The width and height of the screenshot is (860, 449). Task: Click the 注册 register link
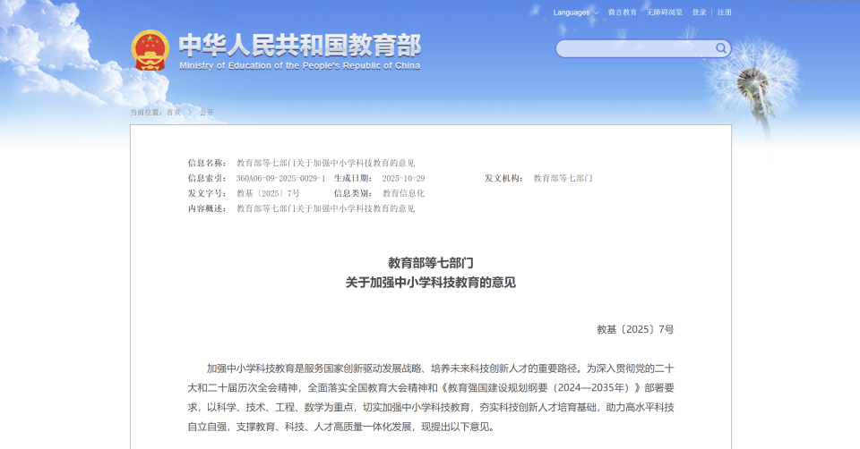pos(724,13)
